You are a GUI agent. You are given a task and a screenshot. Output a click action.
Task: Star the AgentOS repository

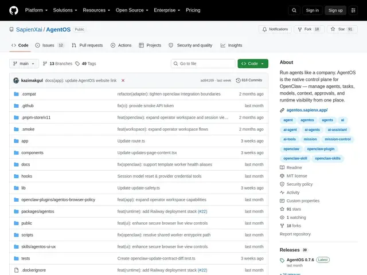point(342,29)
